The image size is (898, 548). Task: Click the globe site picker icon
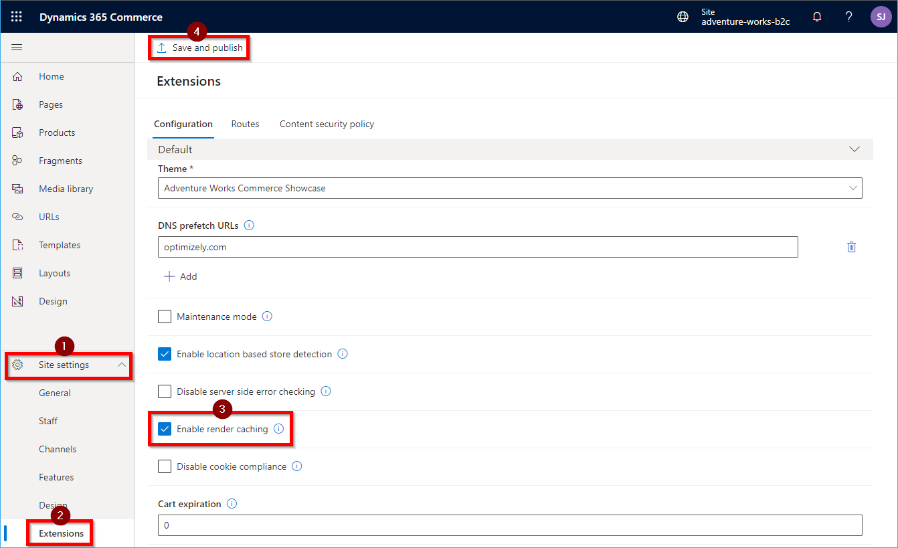pos(683,17)
